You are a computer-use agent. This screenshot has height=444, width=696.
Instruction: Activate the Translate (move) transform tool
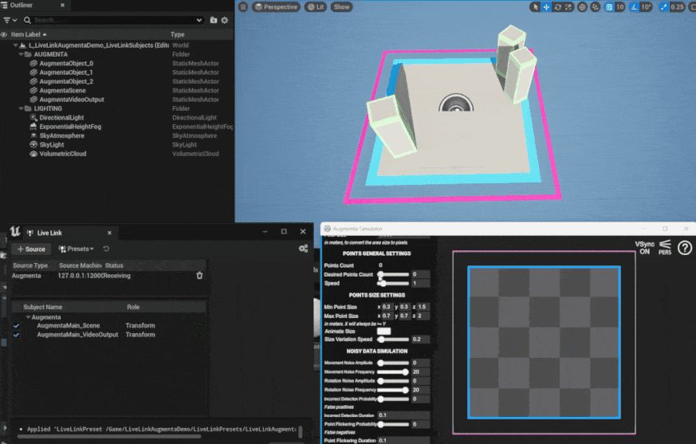point(546,6)
